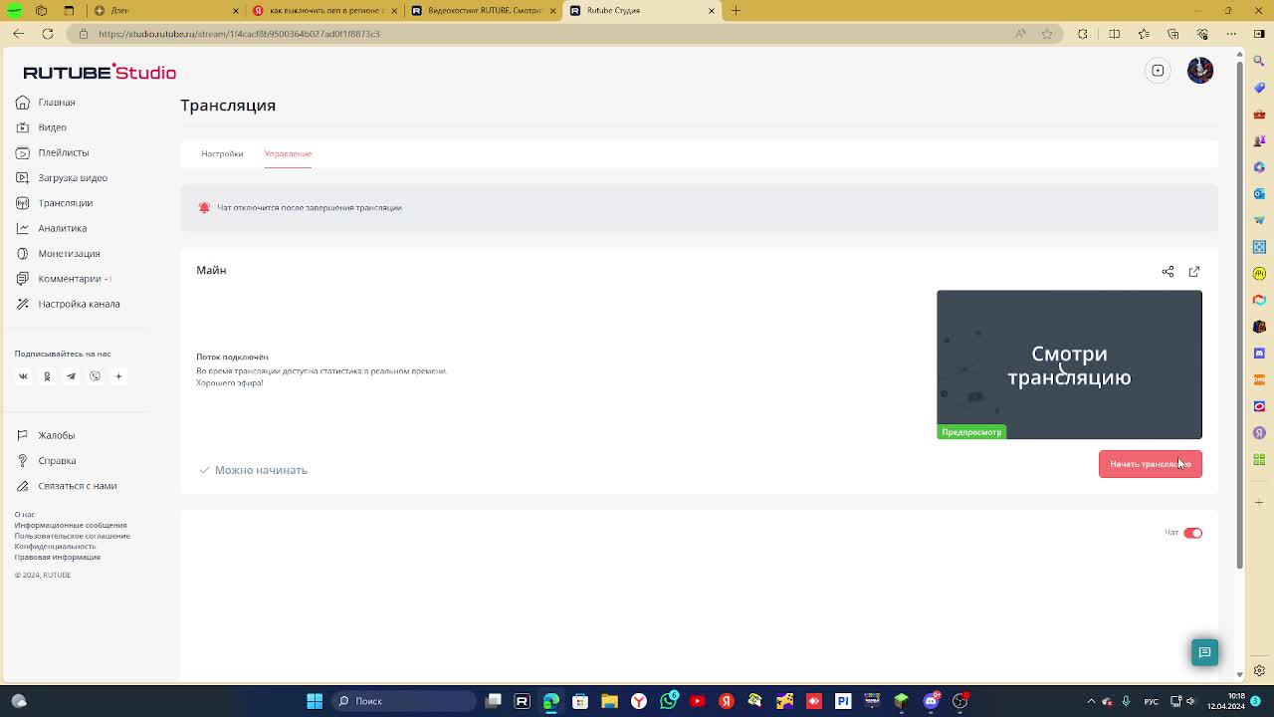The width and height of the screenshot is (1274, 717).
Task: Bookmark this page with star icon
Action: coord(1047,34)
